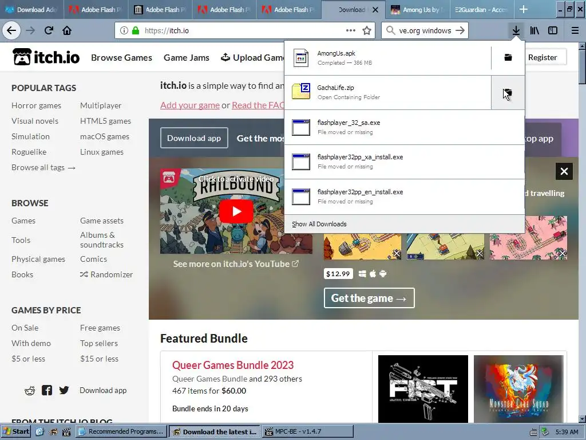The width and height of the screenshot is (586, 440).
Task: Open Top sellers link
Action: (x=98, y=343)
